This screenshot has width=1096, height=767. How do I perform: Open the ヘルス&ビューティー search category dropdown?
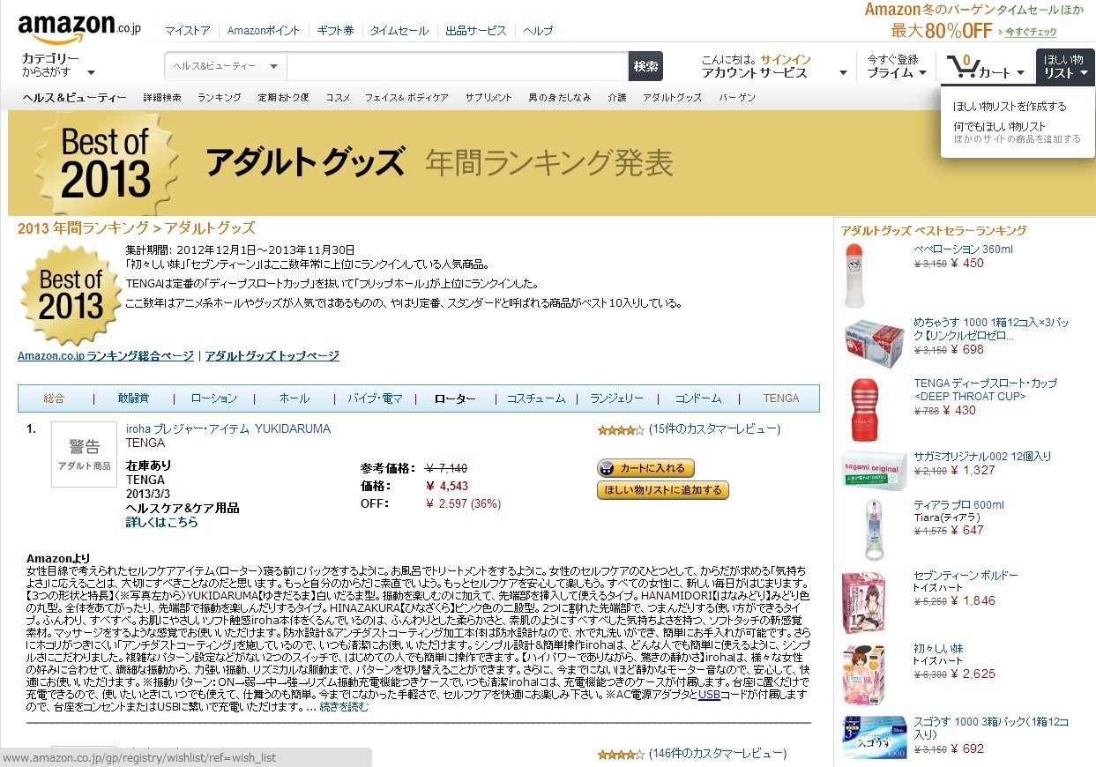click(226, 66)
